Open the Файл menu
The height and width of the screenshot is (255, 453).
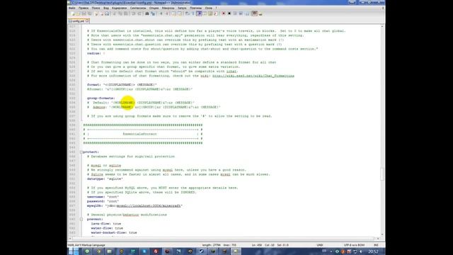(x=72, y=8)
